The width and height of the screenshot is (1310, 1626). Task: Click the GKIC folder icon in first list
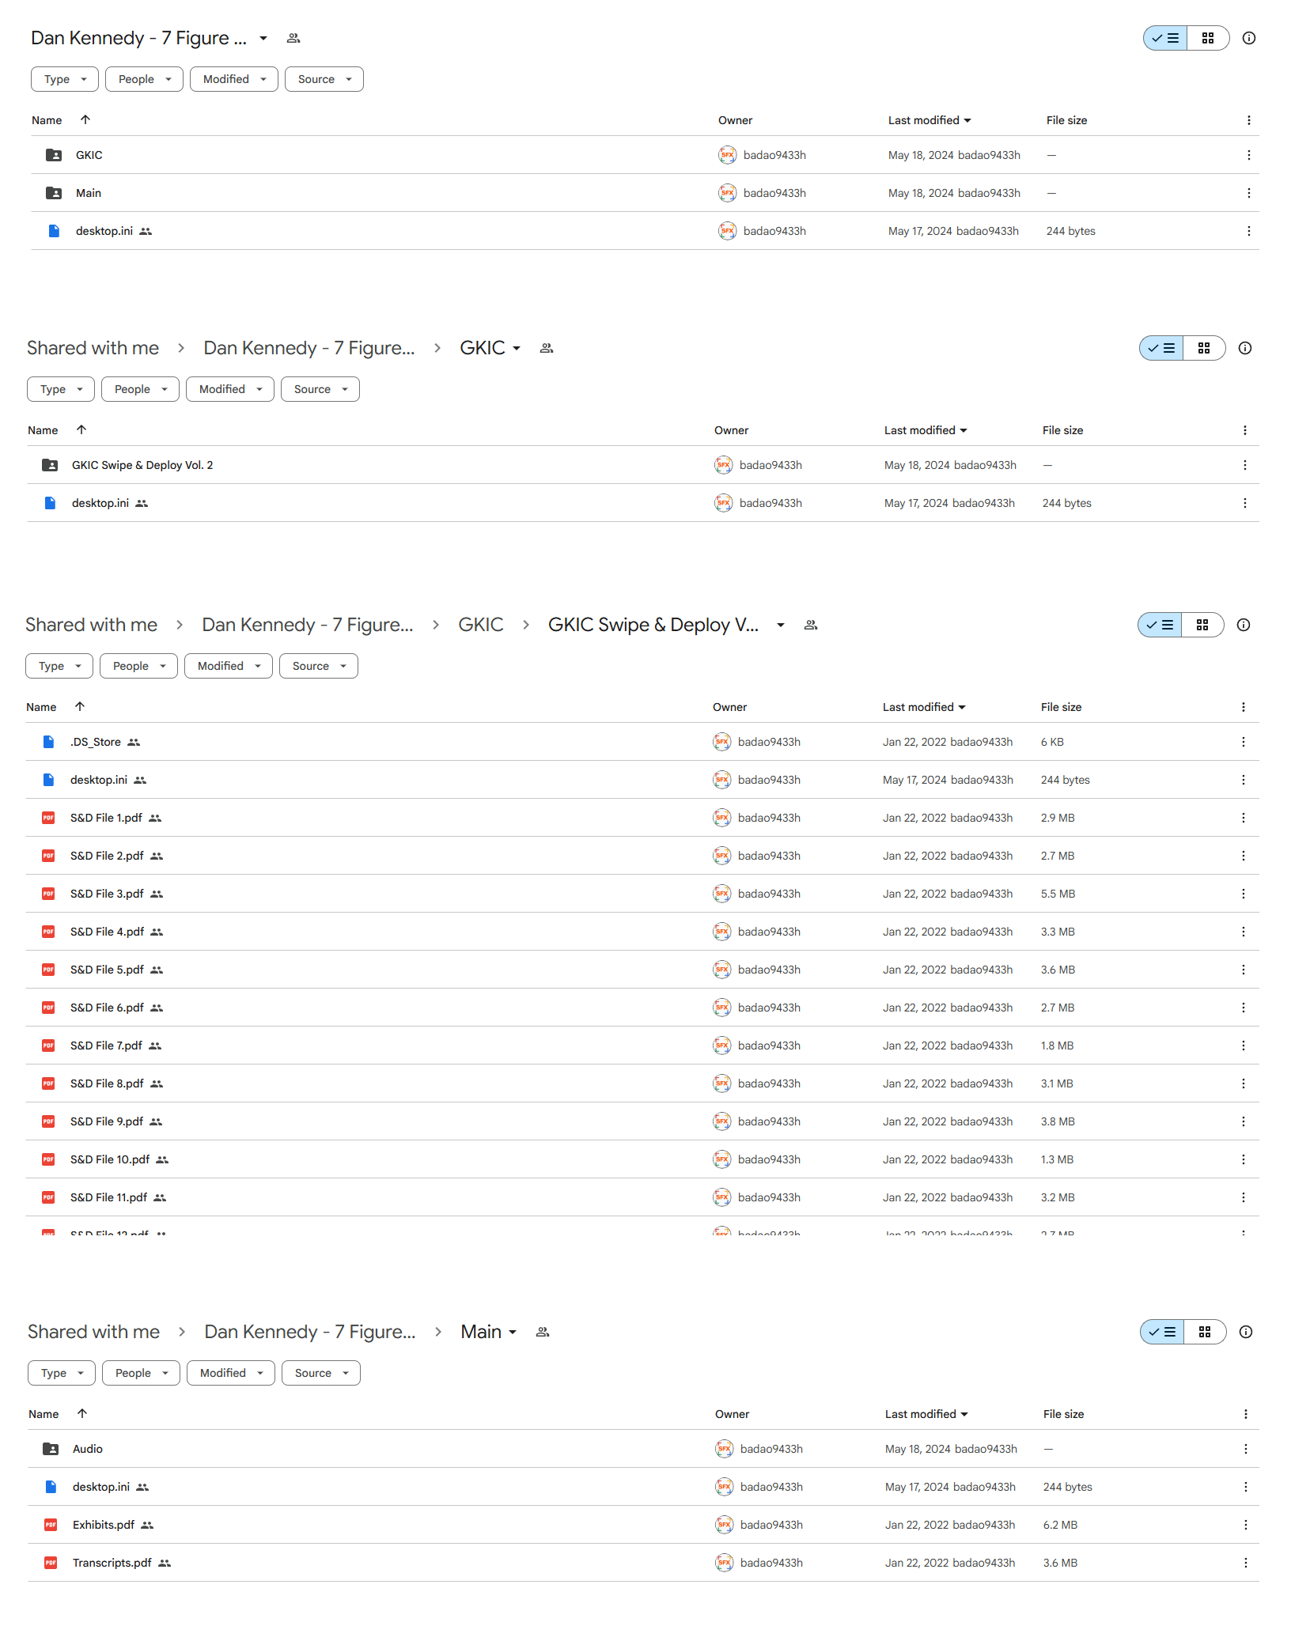[54, 155]
